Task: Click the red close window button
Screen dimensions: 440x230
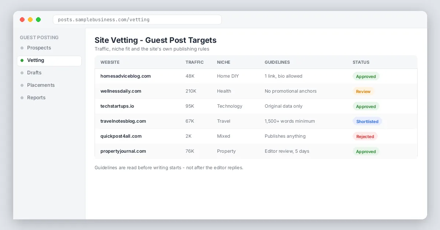Action: [22, 20]
